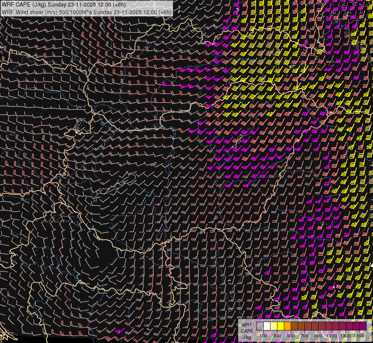The height and width of the screenshot is (343, 373).
Task: Click the WRF Wind shear 500/1000hPa title line
Action: tap(86, 12)
